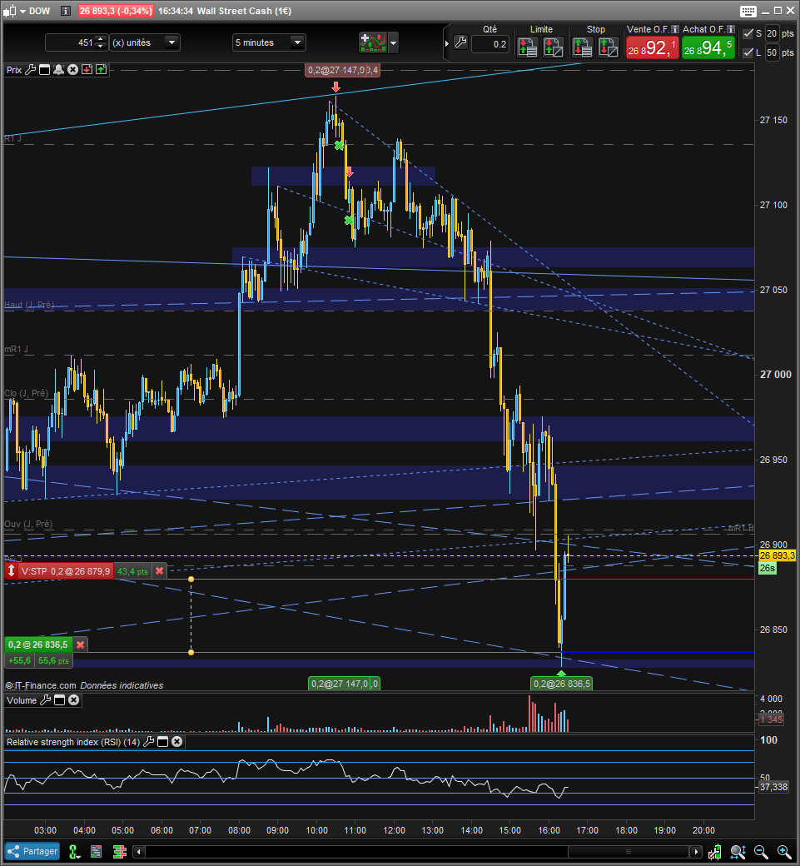The image size is (800, 866).
Task: Click the RSI value 37,338 label
Action: tap(773, 786)
